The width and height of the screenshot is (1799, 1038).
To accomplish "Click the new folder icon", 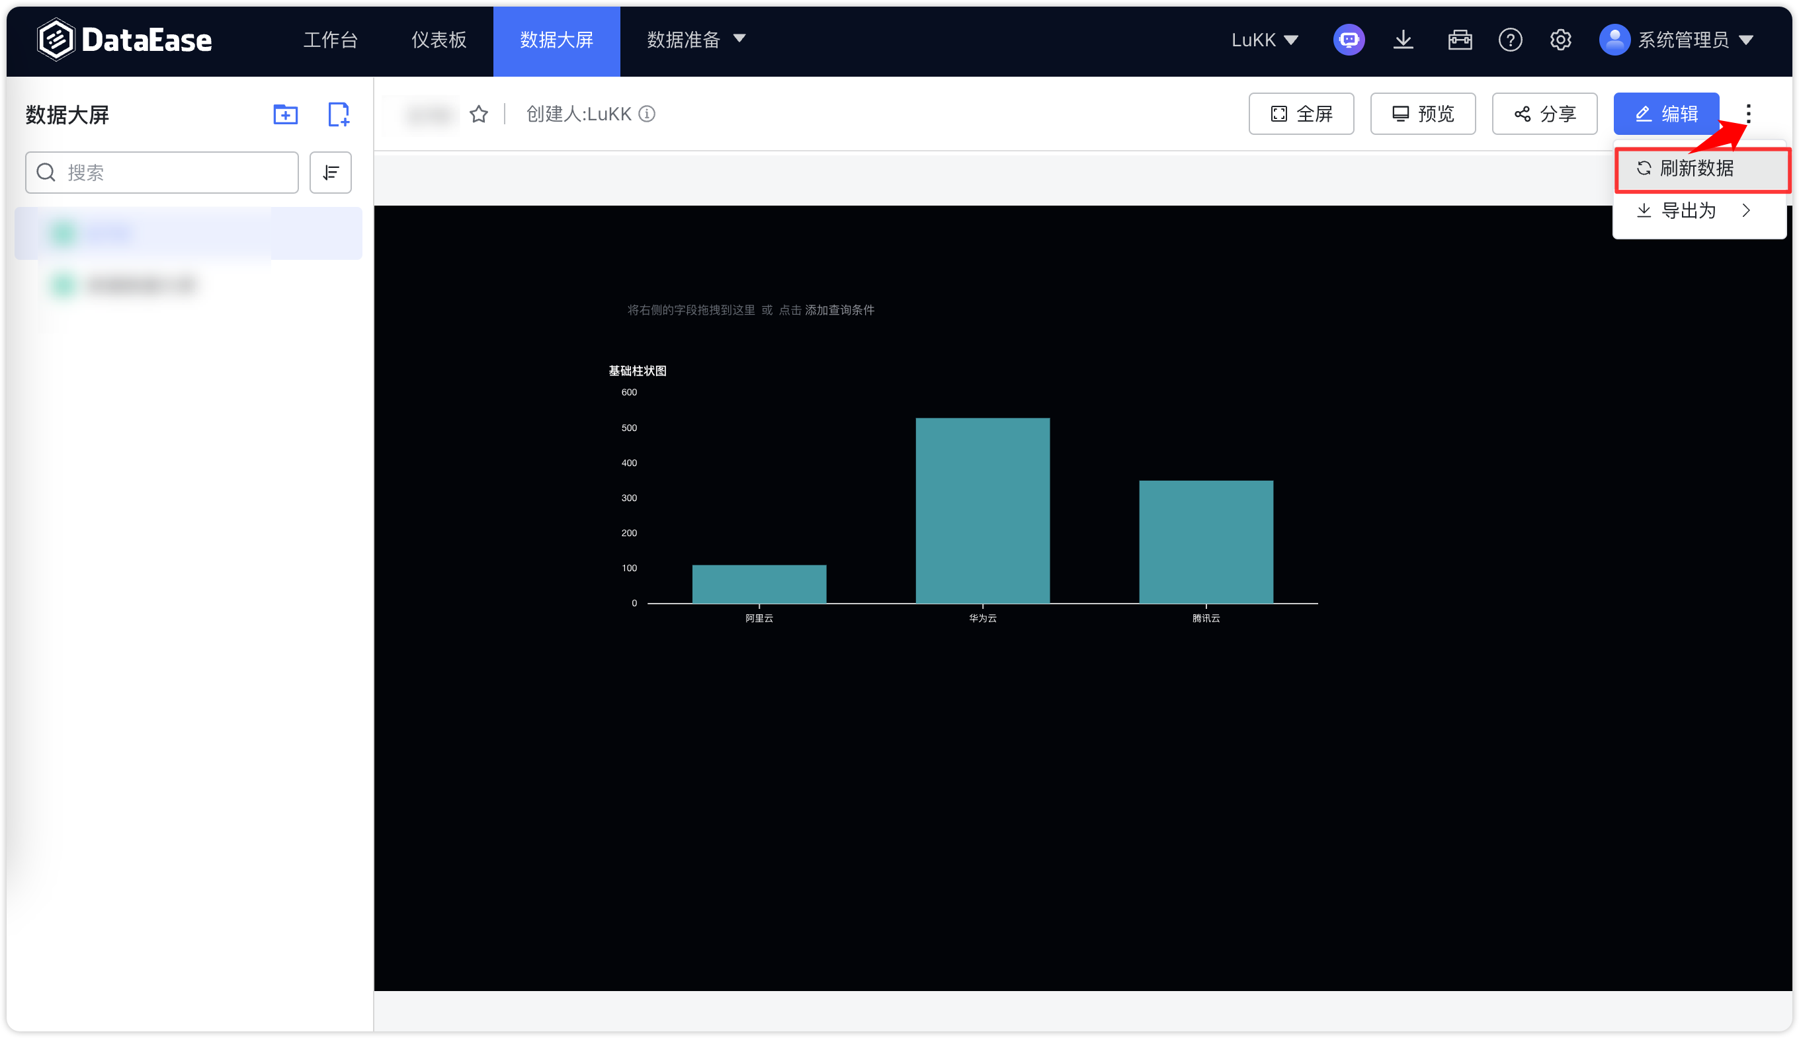I will pos(285,114).
